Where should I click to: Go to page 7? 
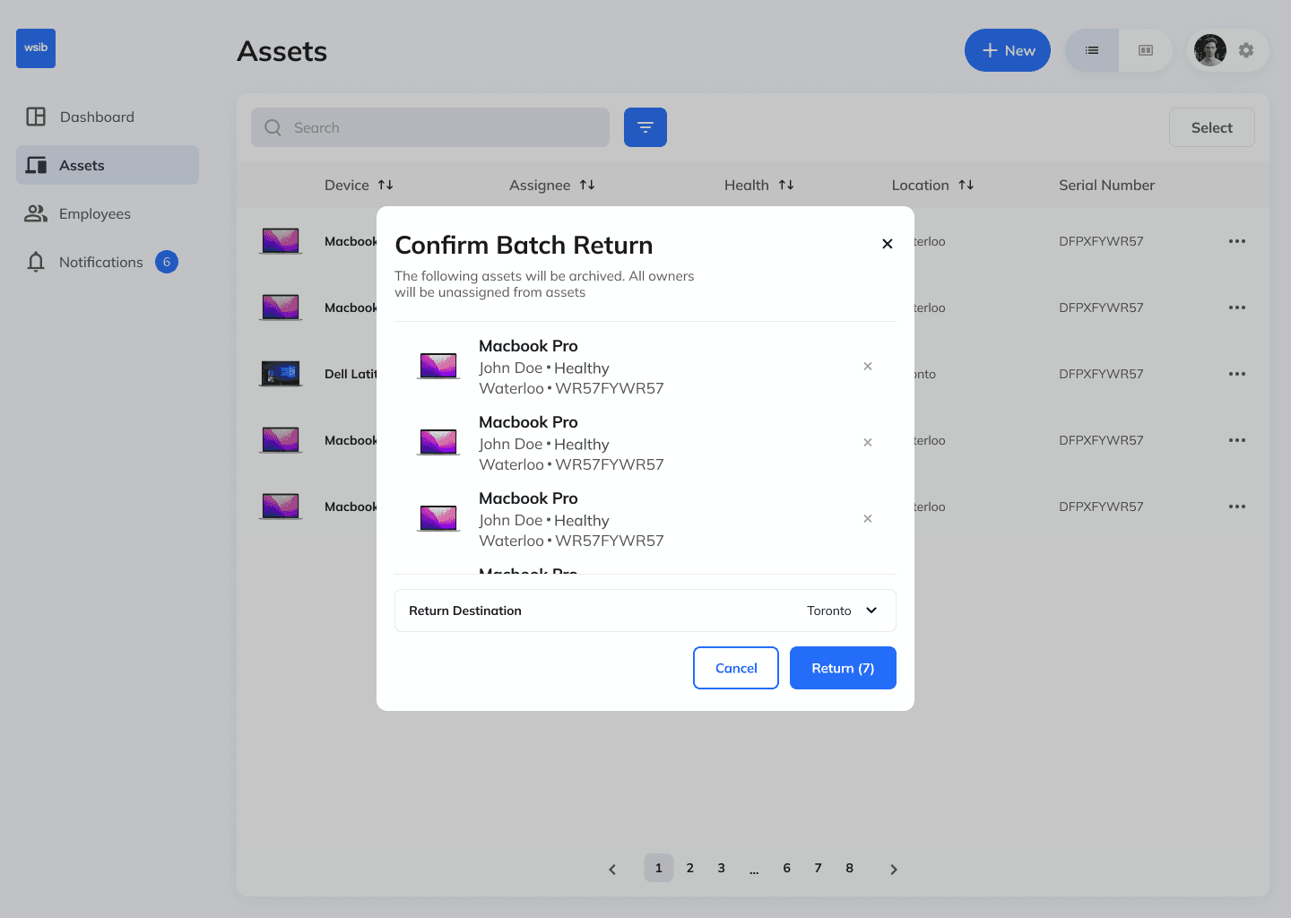point(819,868)
